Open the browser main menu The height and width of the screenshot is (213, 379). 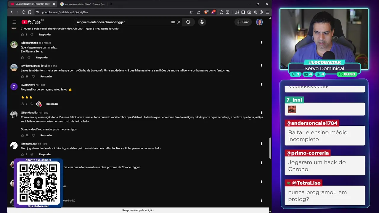pos(267,12)
